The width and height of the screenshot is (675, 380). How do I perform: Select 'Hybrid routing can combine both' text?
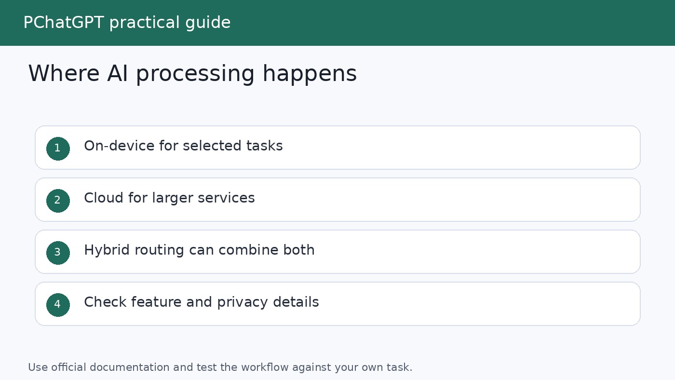[199, 250]
